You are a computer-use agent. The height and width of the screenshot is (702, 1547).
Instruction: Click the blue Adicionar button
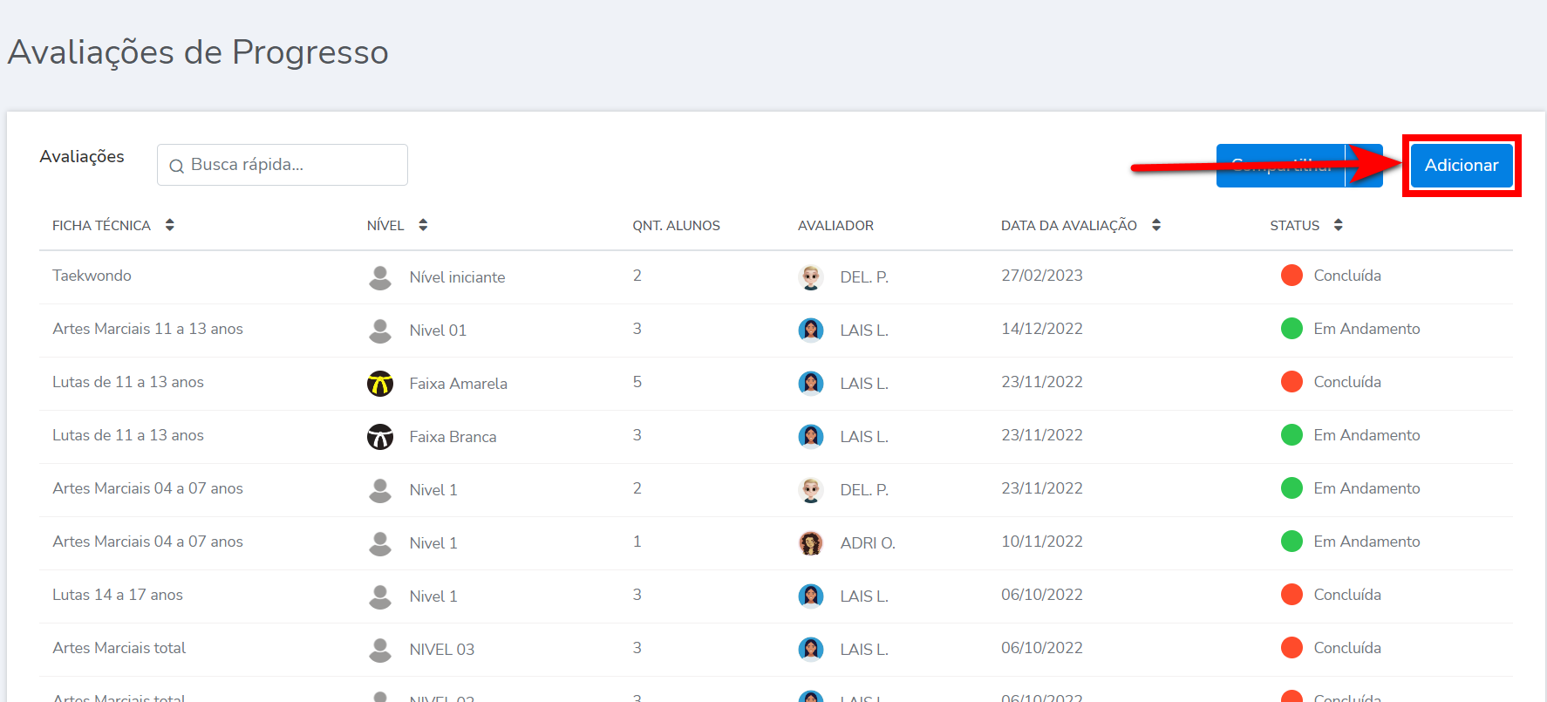tap(1461, 166)
